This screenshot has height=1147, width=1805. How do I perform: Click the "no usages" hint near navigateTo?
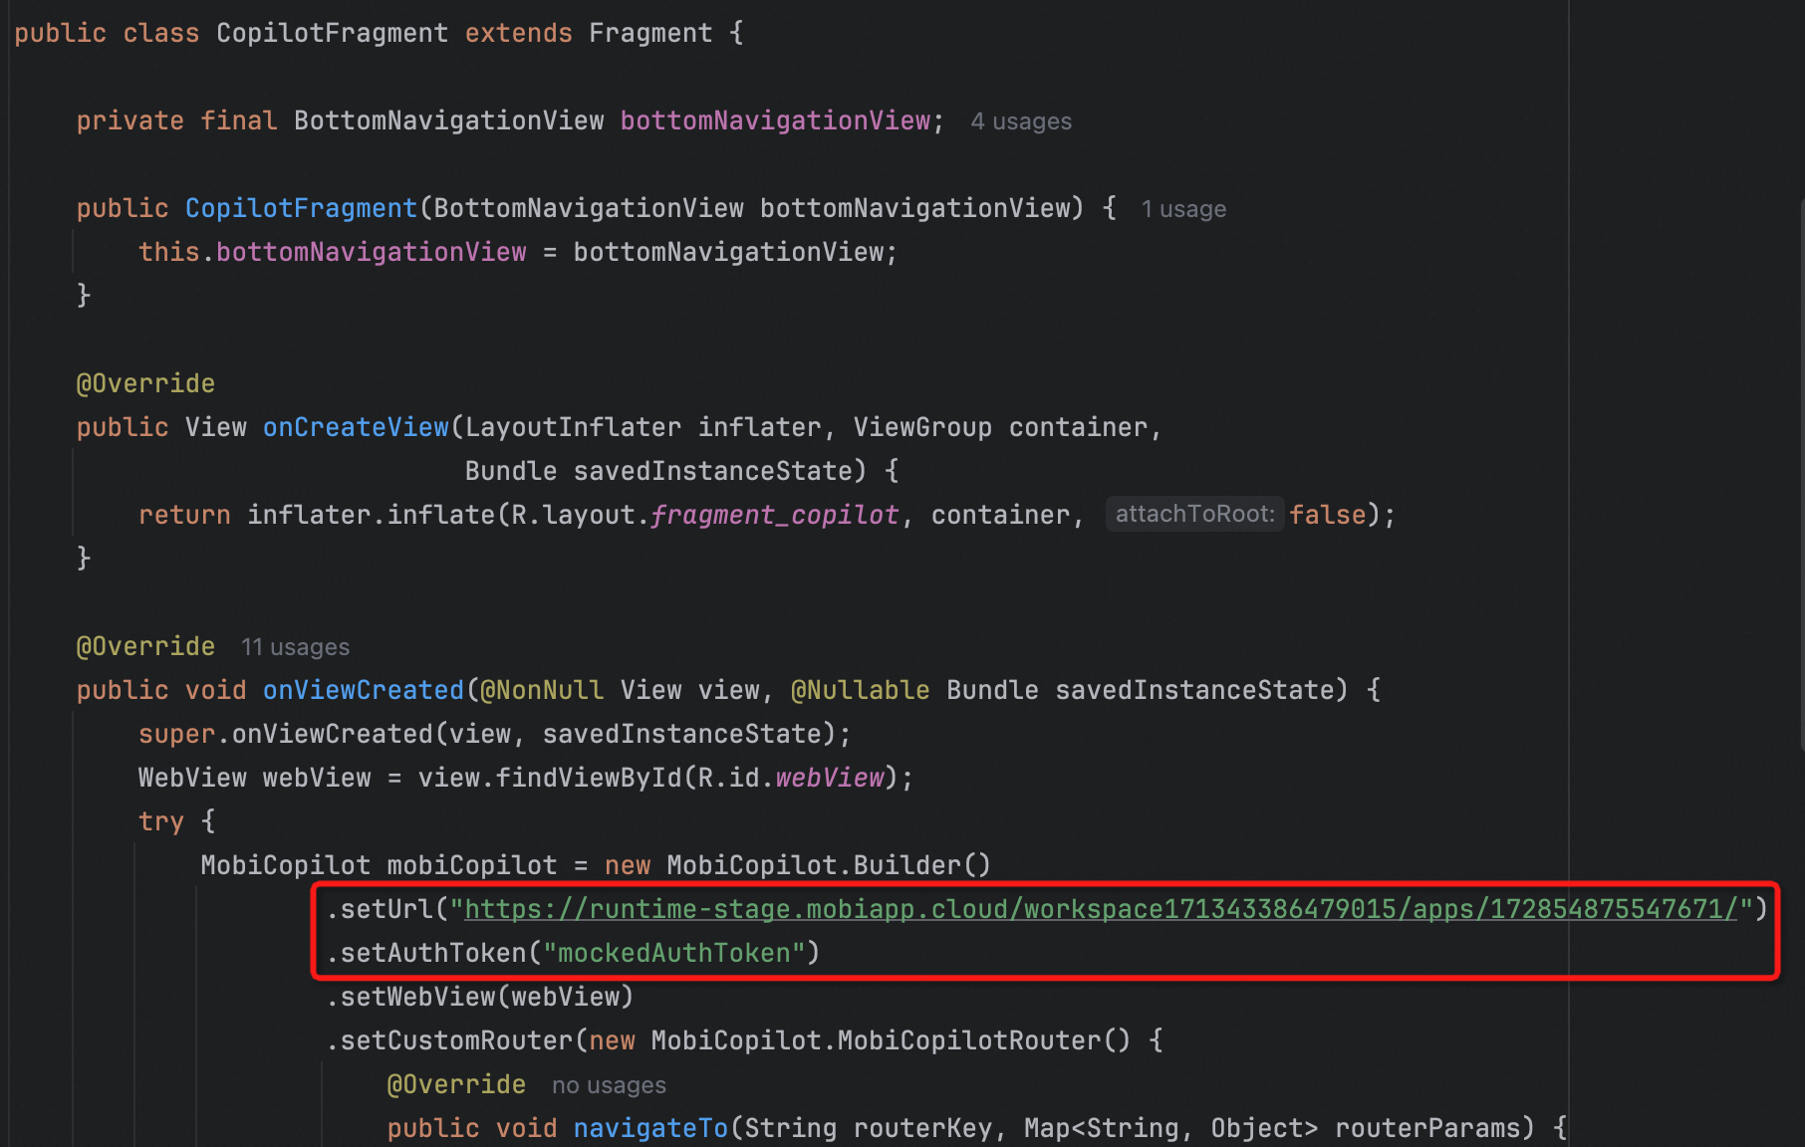[x=609, y=1085]
